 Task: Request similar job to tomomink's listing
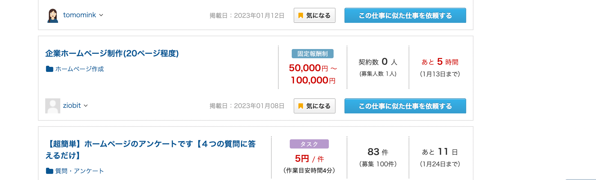click(x=405, y=16)
